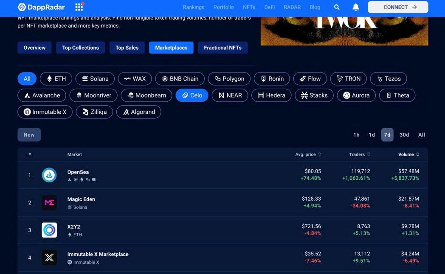Filter marketplaces by Hedera chain
The width and height of the screenshot is (445, 274).
click(x=271, y=95)
